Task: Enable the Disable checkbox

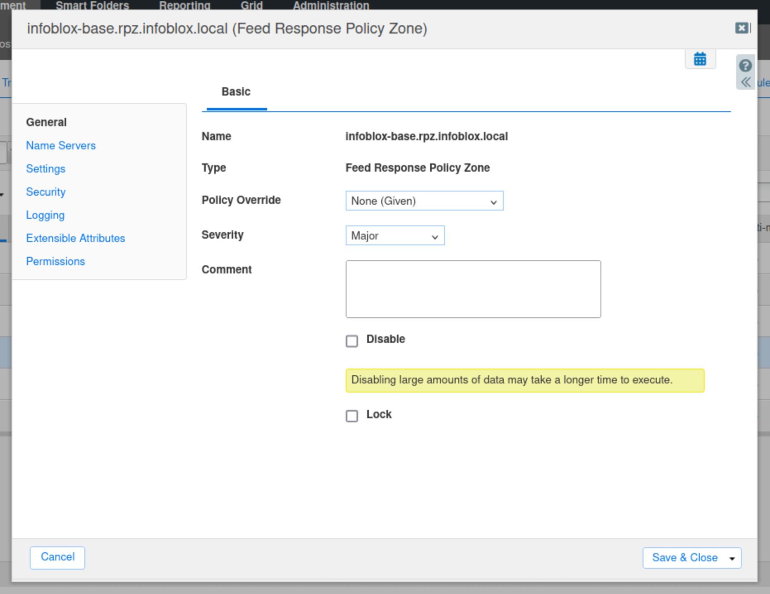Action: tap(352, 341)
